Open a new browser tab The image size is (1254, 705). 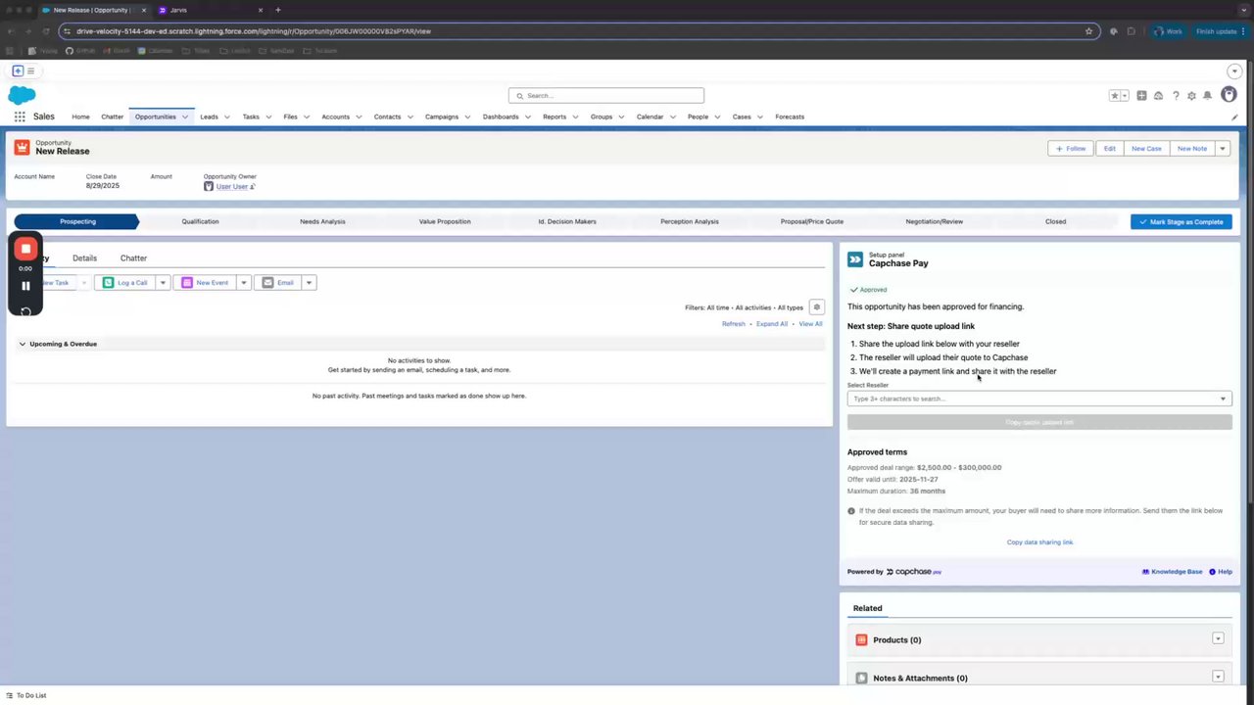(278, 10)
